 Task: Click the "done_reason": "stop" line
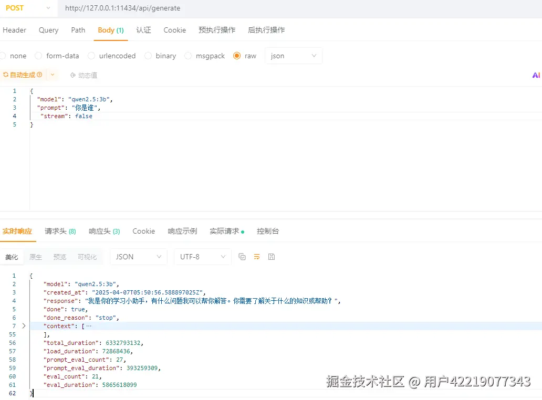(x=81, y=318)
